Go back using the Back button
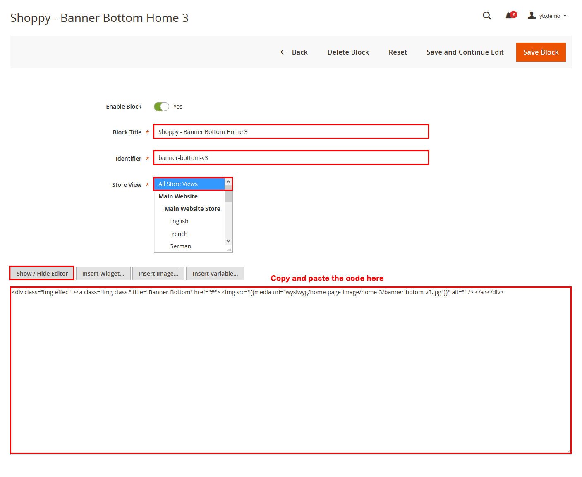 (x=294, y=52)
